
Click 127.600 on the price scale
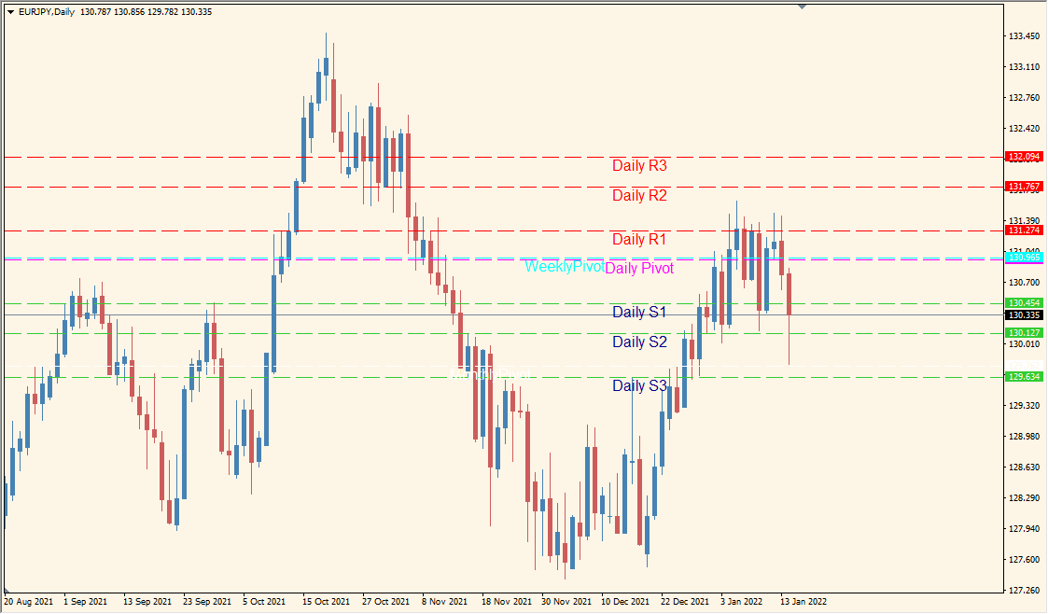[x=1024, y=559]
